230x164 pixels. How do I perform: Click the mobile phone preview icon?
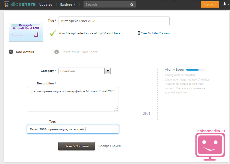(139, 33)
